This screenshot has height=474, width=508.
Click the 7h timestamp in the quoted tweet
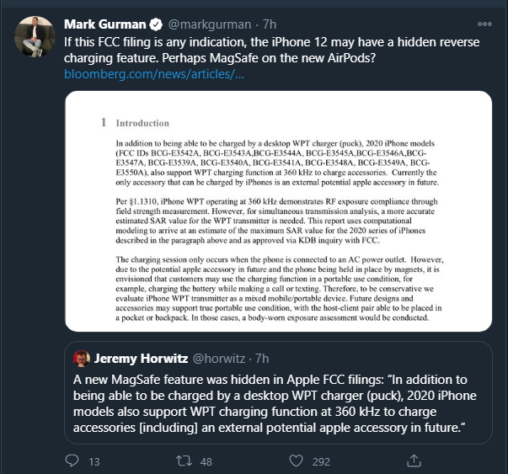point(262,359)
